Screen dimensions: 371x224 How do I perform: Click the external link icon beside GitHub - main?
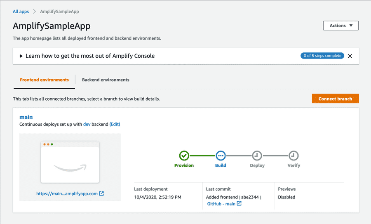click(239, 203)
